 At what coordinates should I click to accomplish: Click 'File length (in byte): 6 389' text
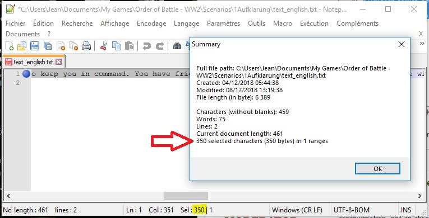tap(233, 97)
